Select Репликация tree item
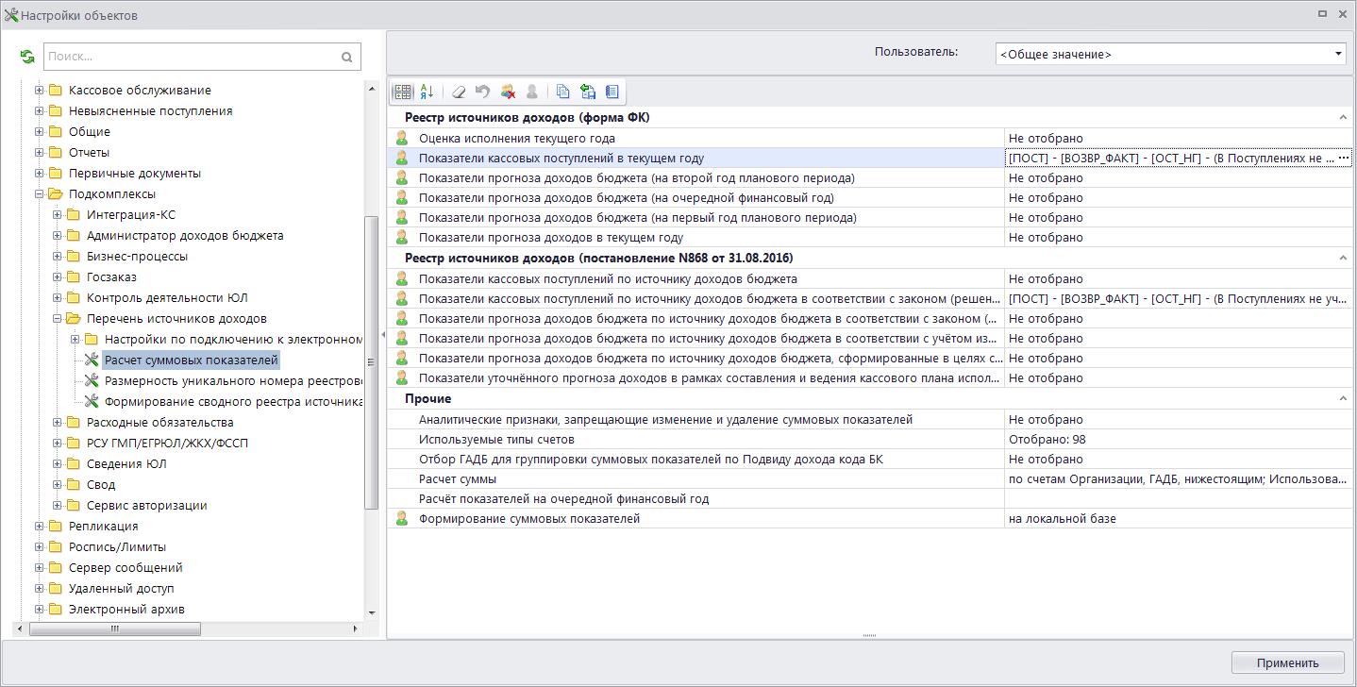 pyautogui.click(x=103, y=527)
